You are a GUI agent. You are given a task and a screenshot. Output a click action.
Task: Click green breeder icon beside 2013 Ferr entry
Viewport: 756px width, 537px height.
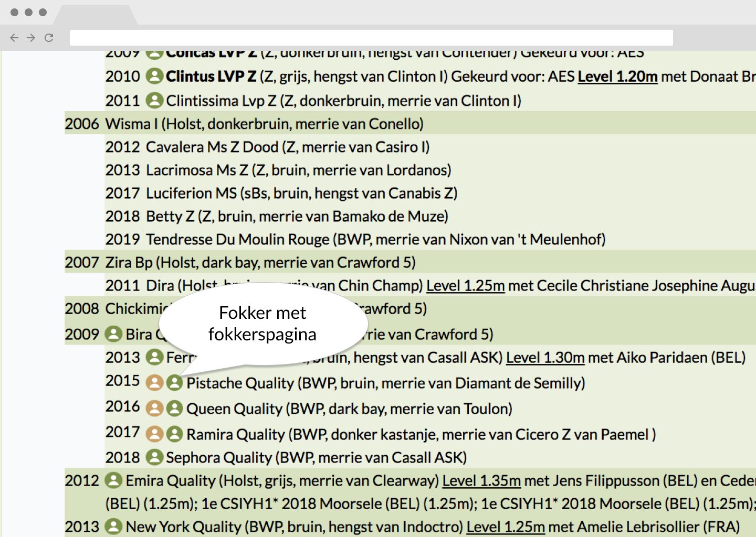(x=154, y=357)
